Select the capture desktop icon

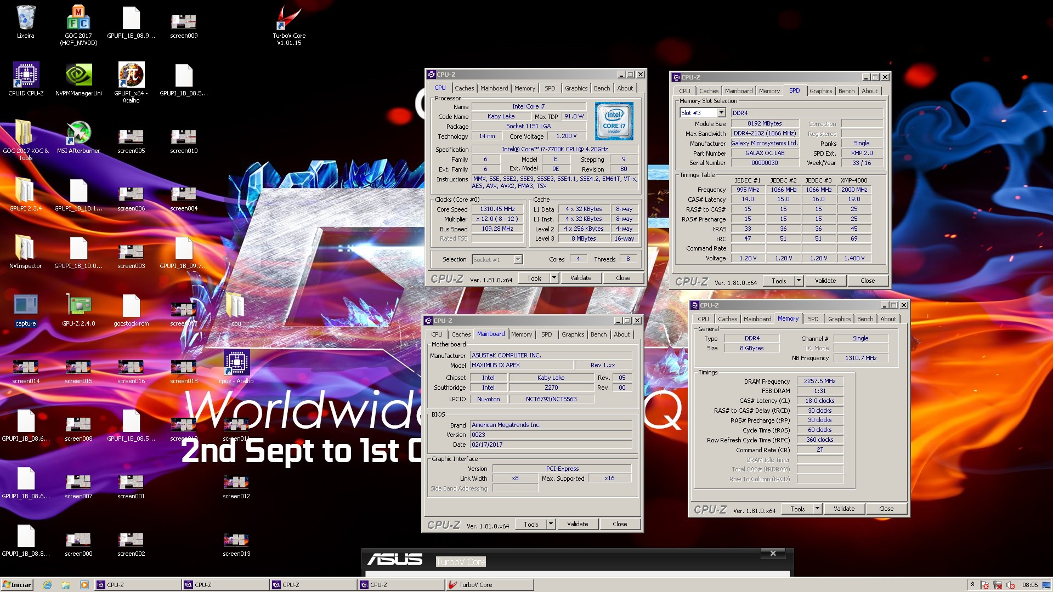pyautogui.click(x=26, y=310)
